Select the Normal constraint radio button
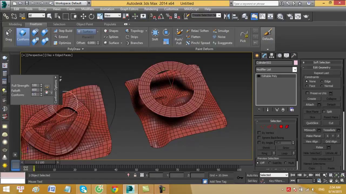This screenshot has height=194, width=346. (322, 86)
